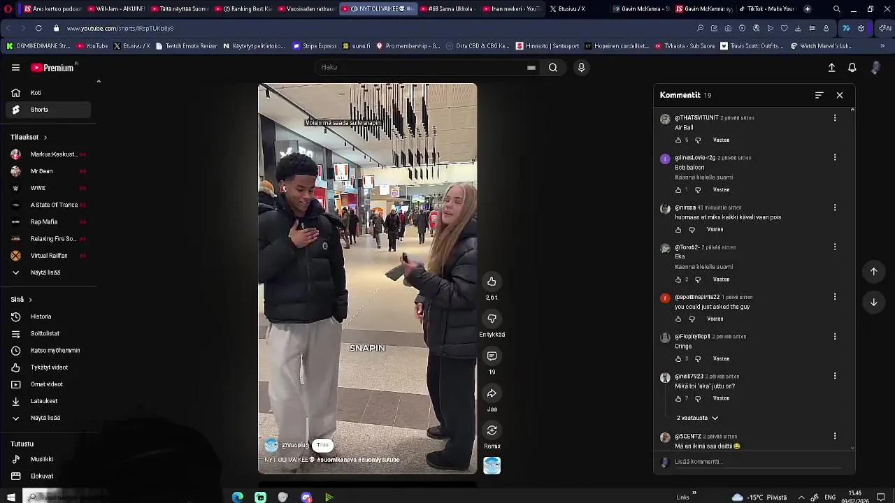Like the Cringe comment
Screen dimensions: 895x503
pos(678,359)
